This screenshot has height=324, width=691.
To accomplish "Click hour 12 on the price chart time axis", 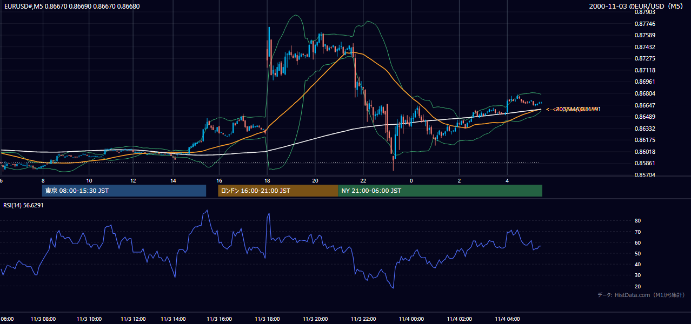I will [x=133, y=180].
